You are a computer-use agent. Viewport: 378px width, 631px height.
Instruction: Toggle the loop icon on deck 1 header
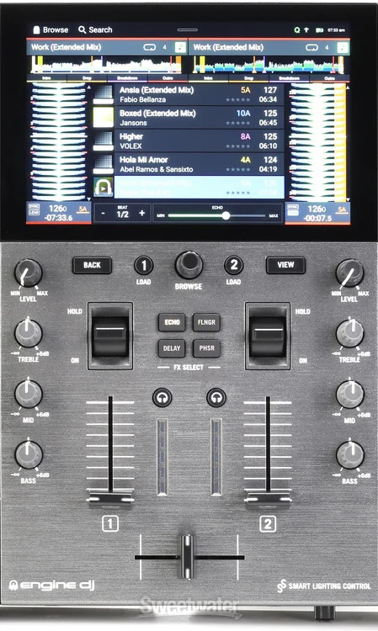[x=149, y=47]
